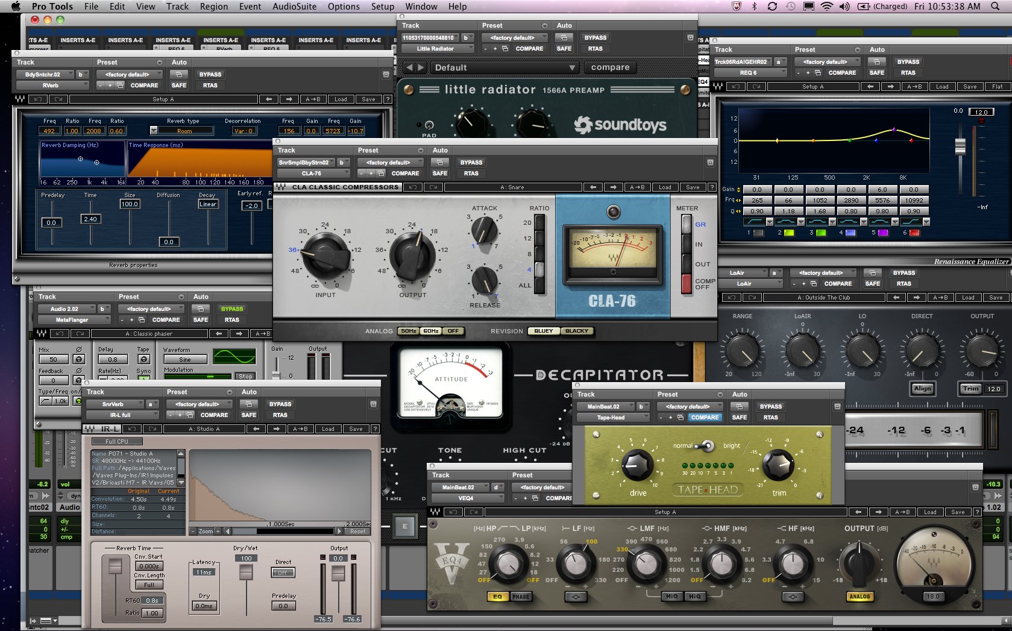Viewport: 1012px width, 631px height.
Task: Toggle the PAD switch on Little Radiator
Action: (x=429, y=125)
